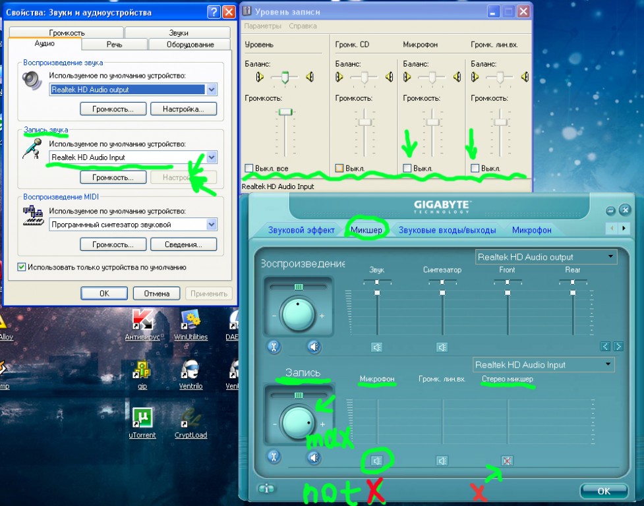Switch to Звуки tab

(178, 32)
